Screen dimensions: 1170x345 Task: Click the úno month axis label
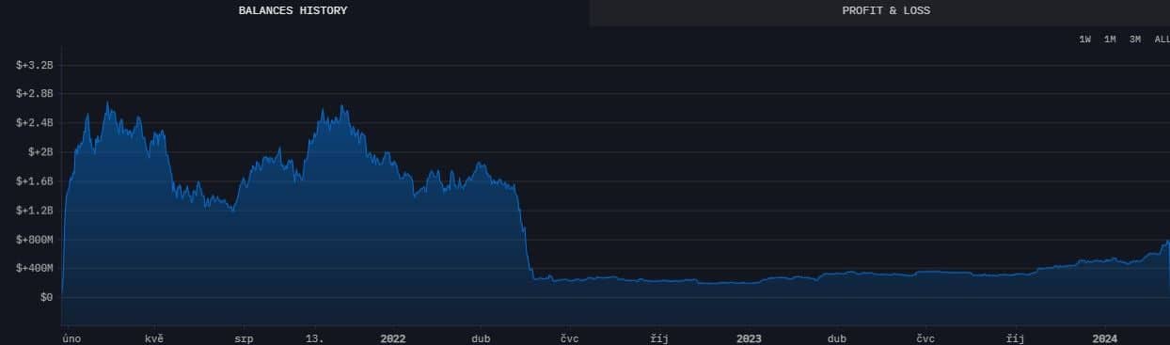click(71, 337)
